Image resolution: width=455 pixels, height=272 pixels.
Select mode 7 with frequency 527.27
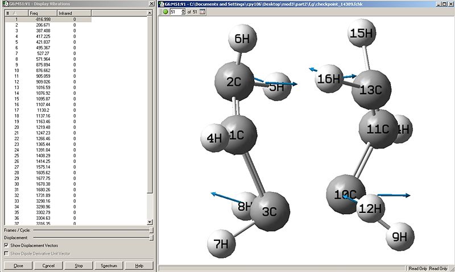(48, 53)
